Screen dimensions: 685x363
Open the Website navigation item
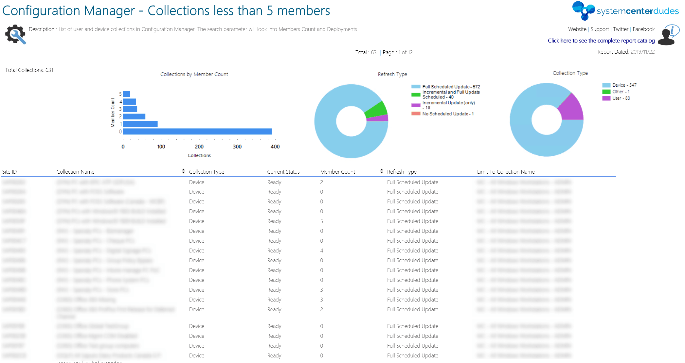pos(577,29)
